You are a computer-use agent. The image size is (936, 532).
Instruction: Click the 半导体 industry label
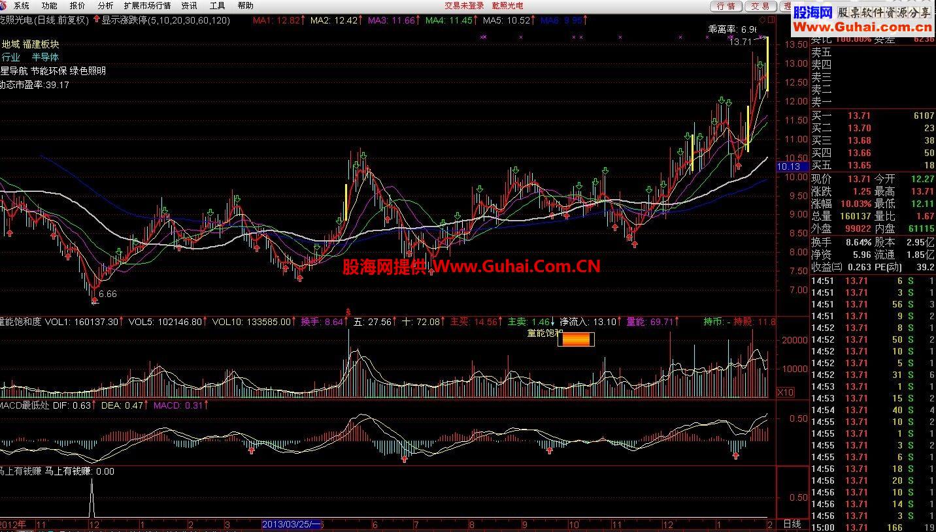tap(45, 57)
